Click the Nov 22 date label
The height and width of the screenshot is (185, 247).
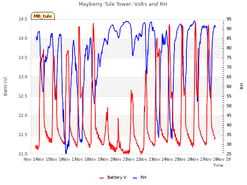tap(134, 159)
